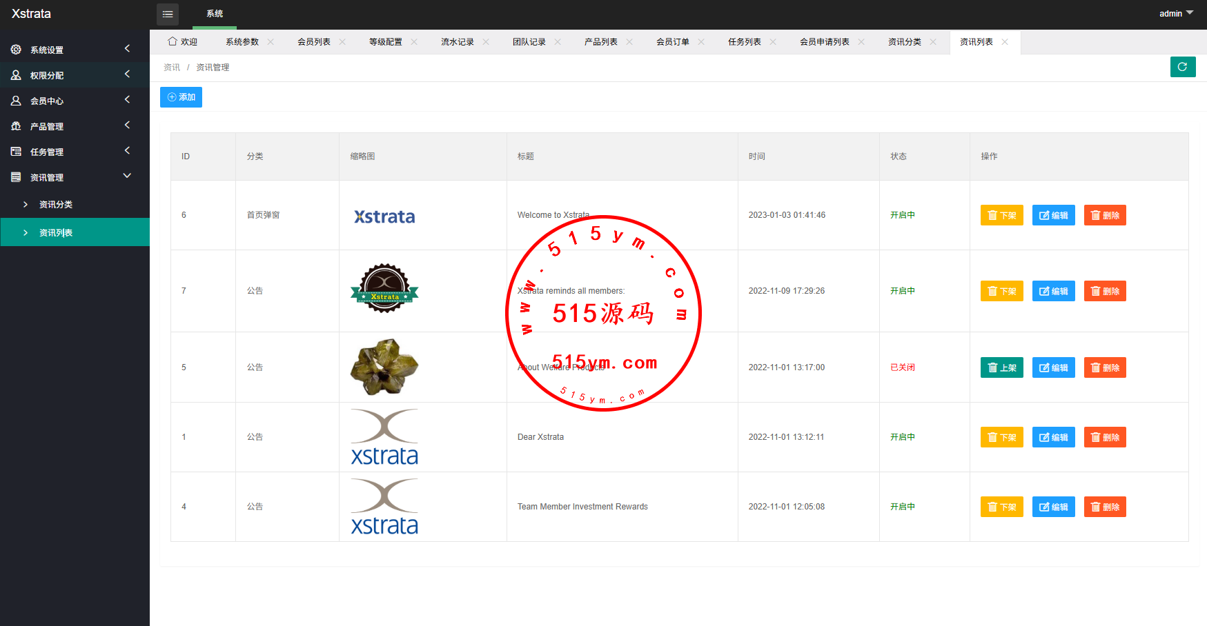1207x626 pixels.
Task: Open the mineral thumbnail image in row 5
Action: [384, 367]
